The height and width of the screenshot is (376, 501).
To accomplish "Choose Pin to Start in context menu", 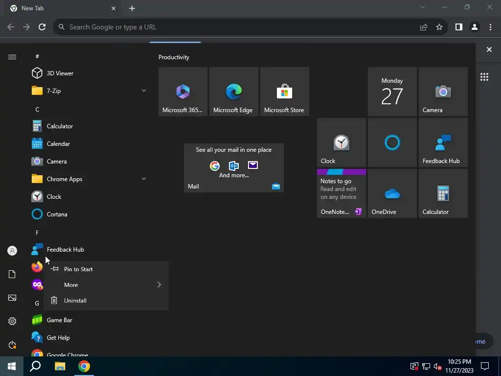I will click(106, 269).
